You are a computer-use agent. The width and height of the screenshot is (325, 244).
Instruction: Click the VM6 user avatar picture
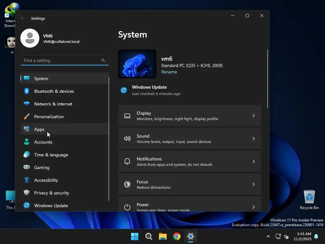[30, 38]
